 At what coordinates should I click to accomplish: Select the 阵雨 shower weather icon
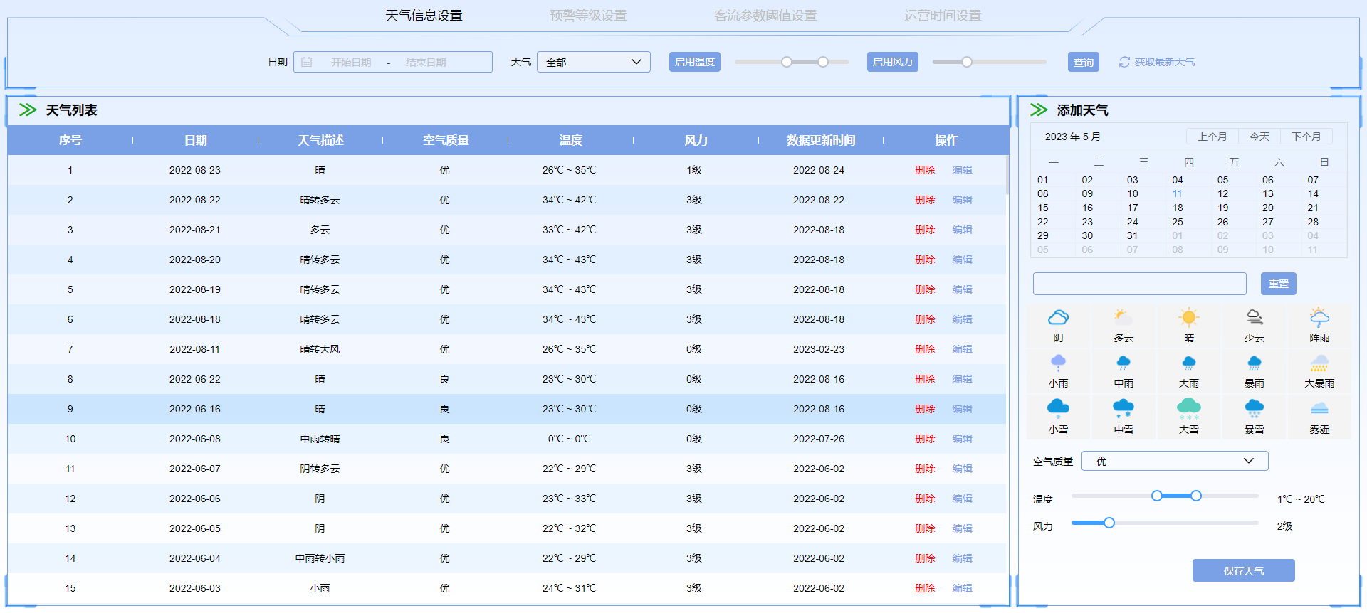click(x=1319, y=317)
